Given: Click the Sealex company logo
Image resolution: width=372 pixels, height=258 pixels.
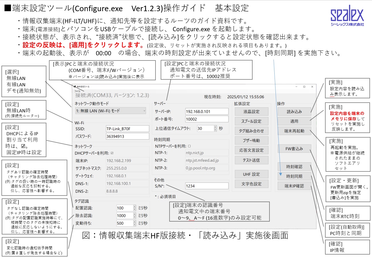Looking at the screenshot, I should pyautogui.click(x=347, y=17).
